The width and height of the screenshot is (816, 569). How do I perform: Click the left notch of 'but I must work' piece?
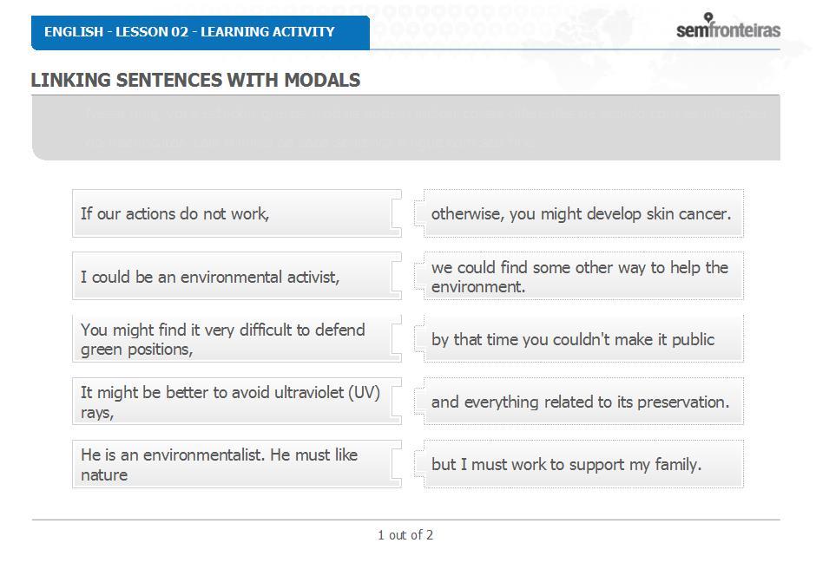(420, 464)
